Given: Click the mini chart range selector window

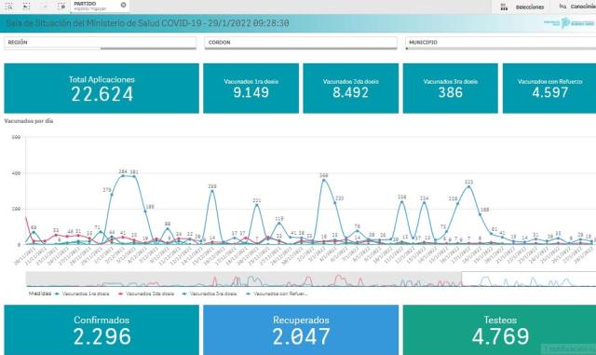Looking at the screenshot, I should coord(528,280).
